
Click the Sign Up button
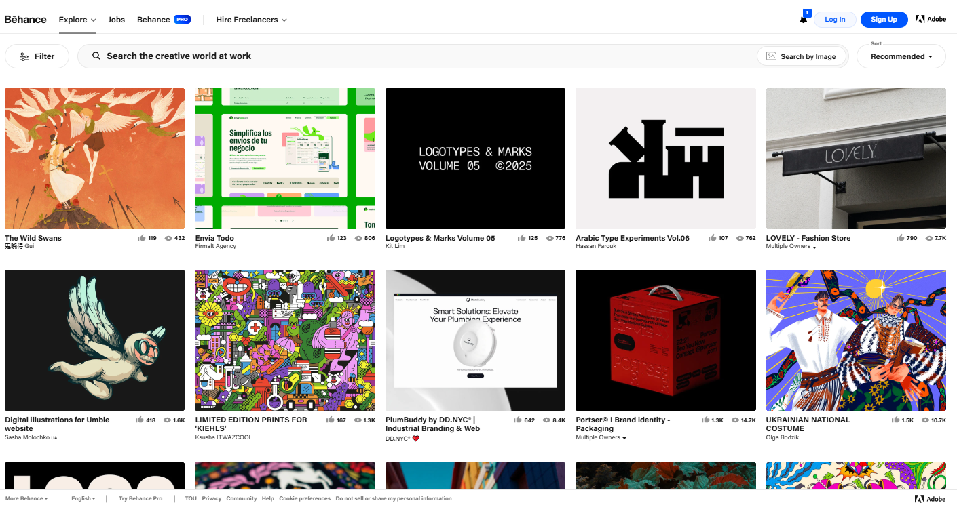pyautogui.click(x=884, y=20)
